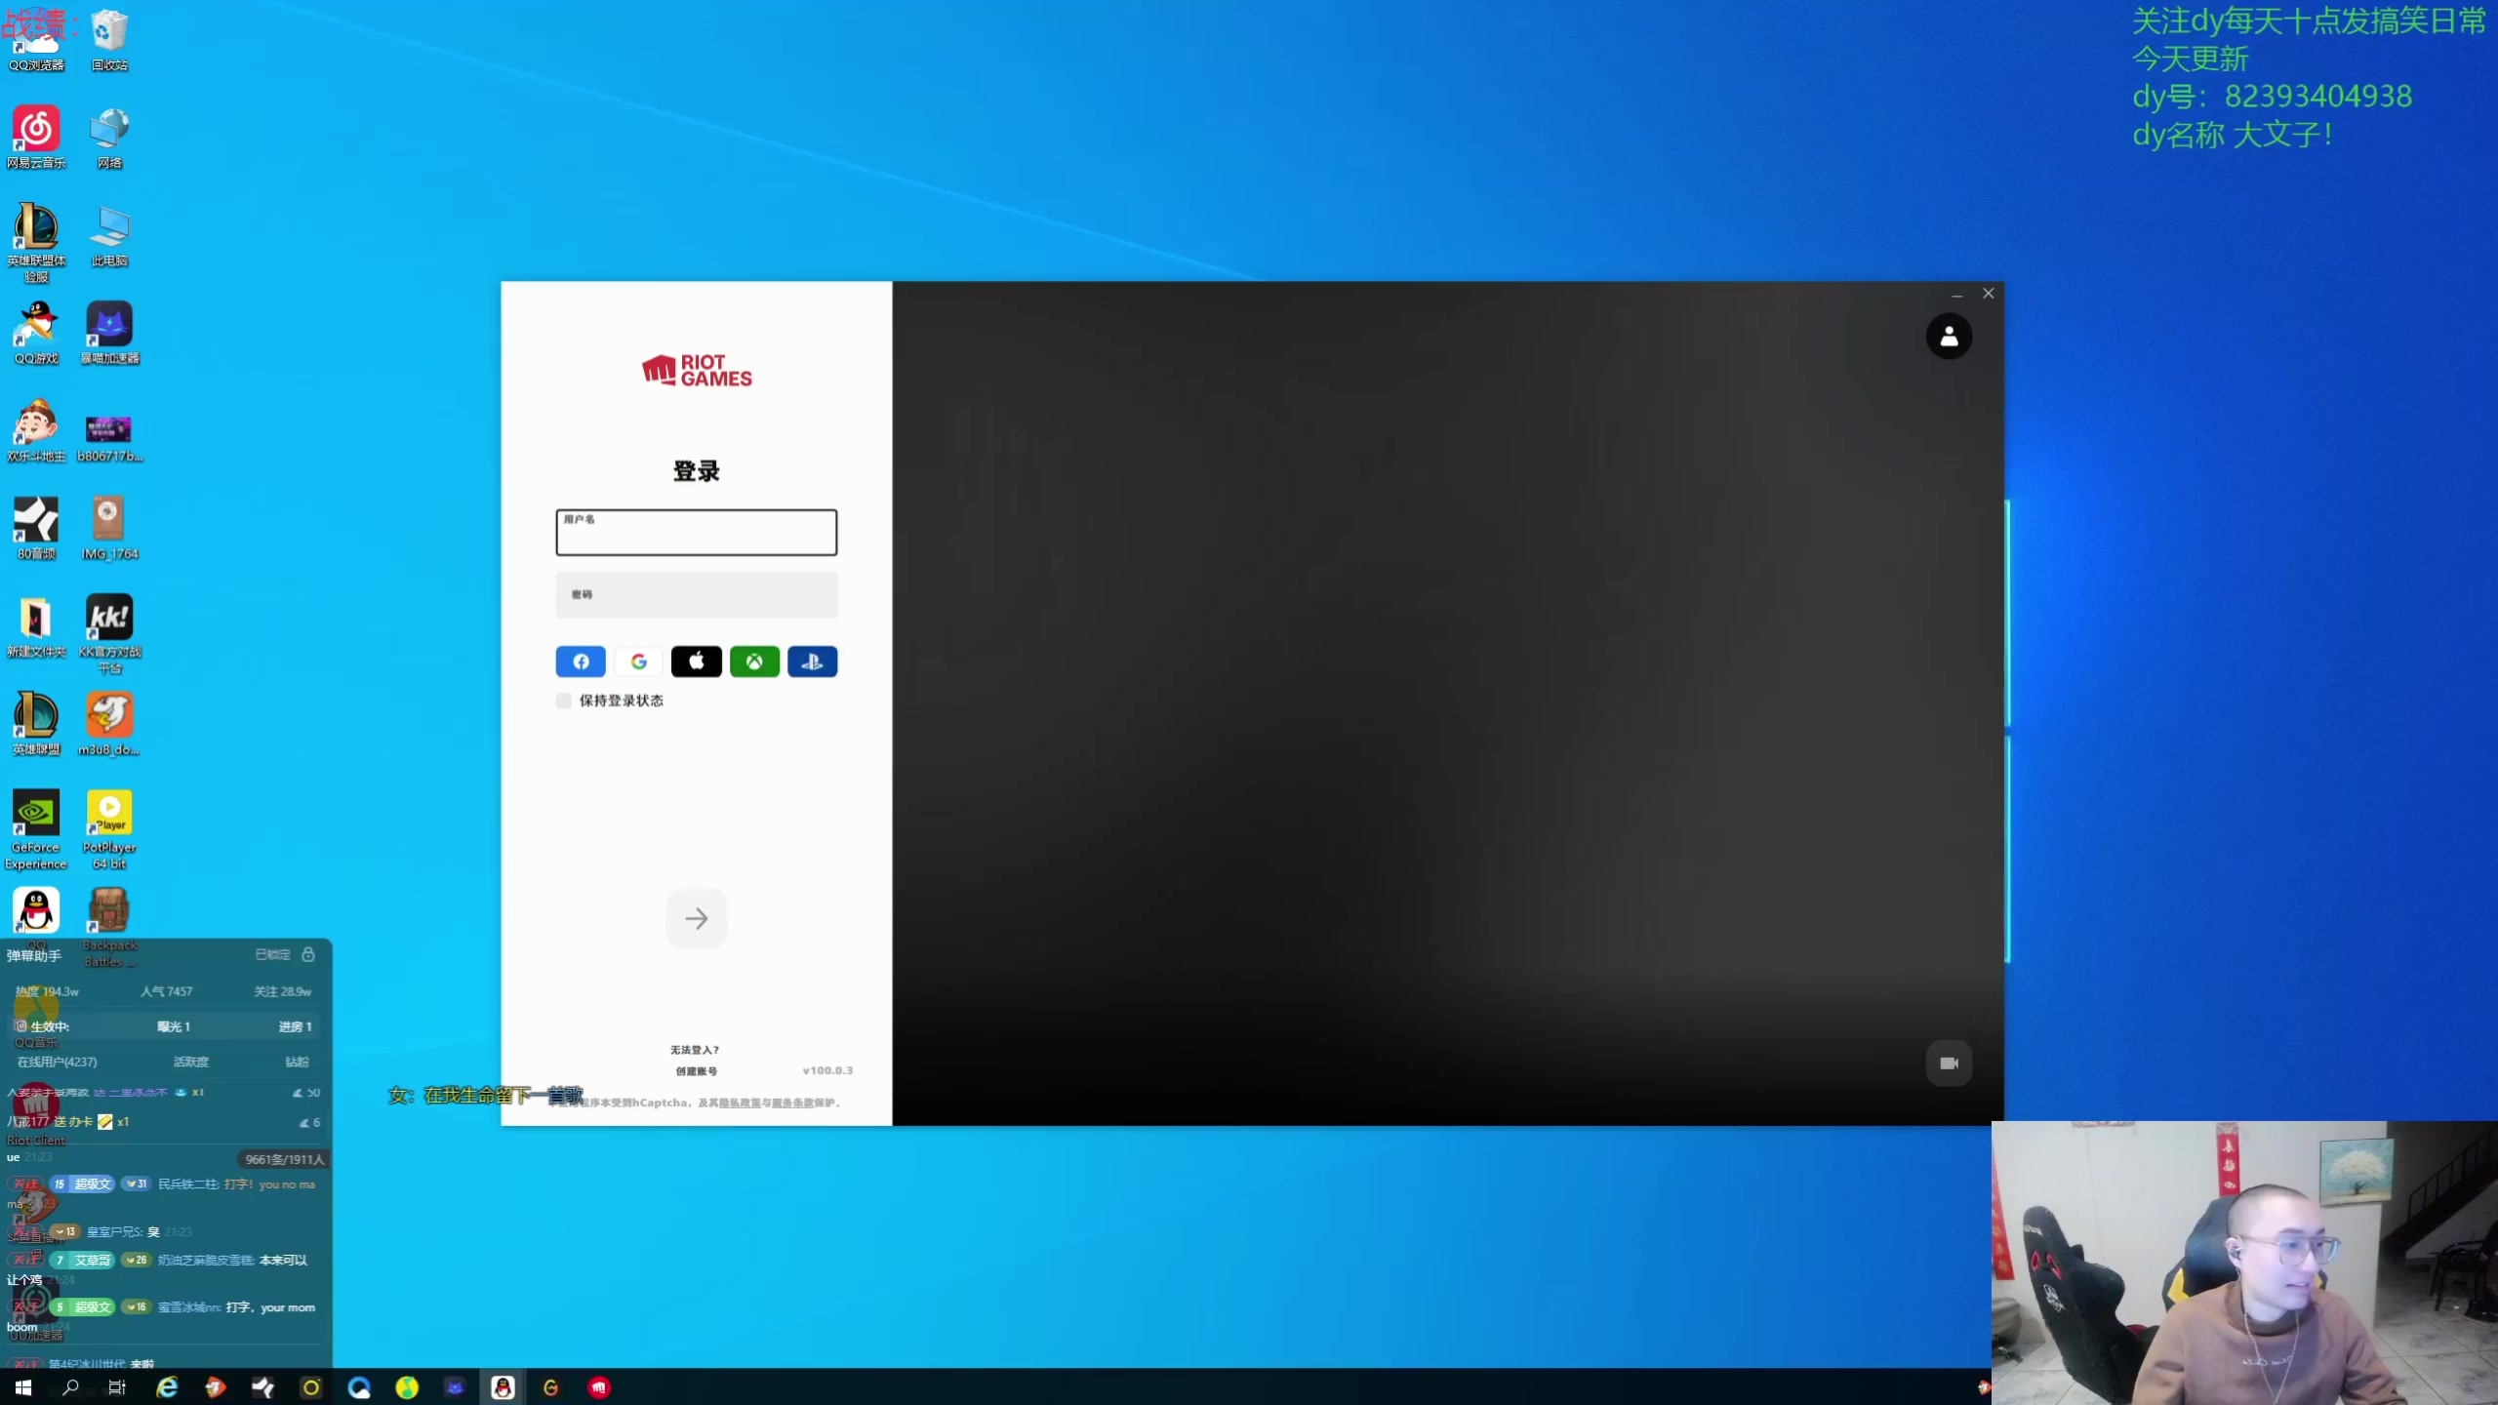
Task: Open the terms of service link in footer
Action: [792, 1103]
